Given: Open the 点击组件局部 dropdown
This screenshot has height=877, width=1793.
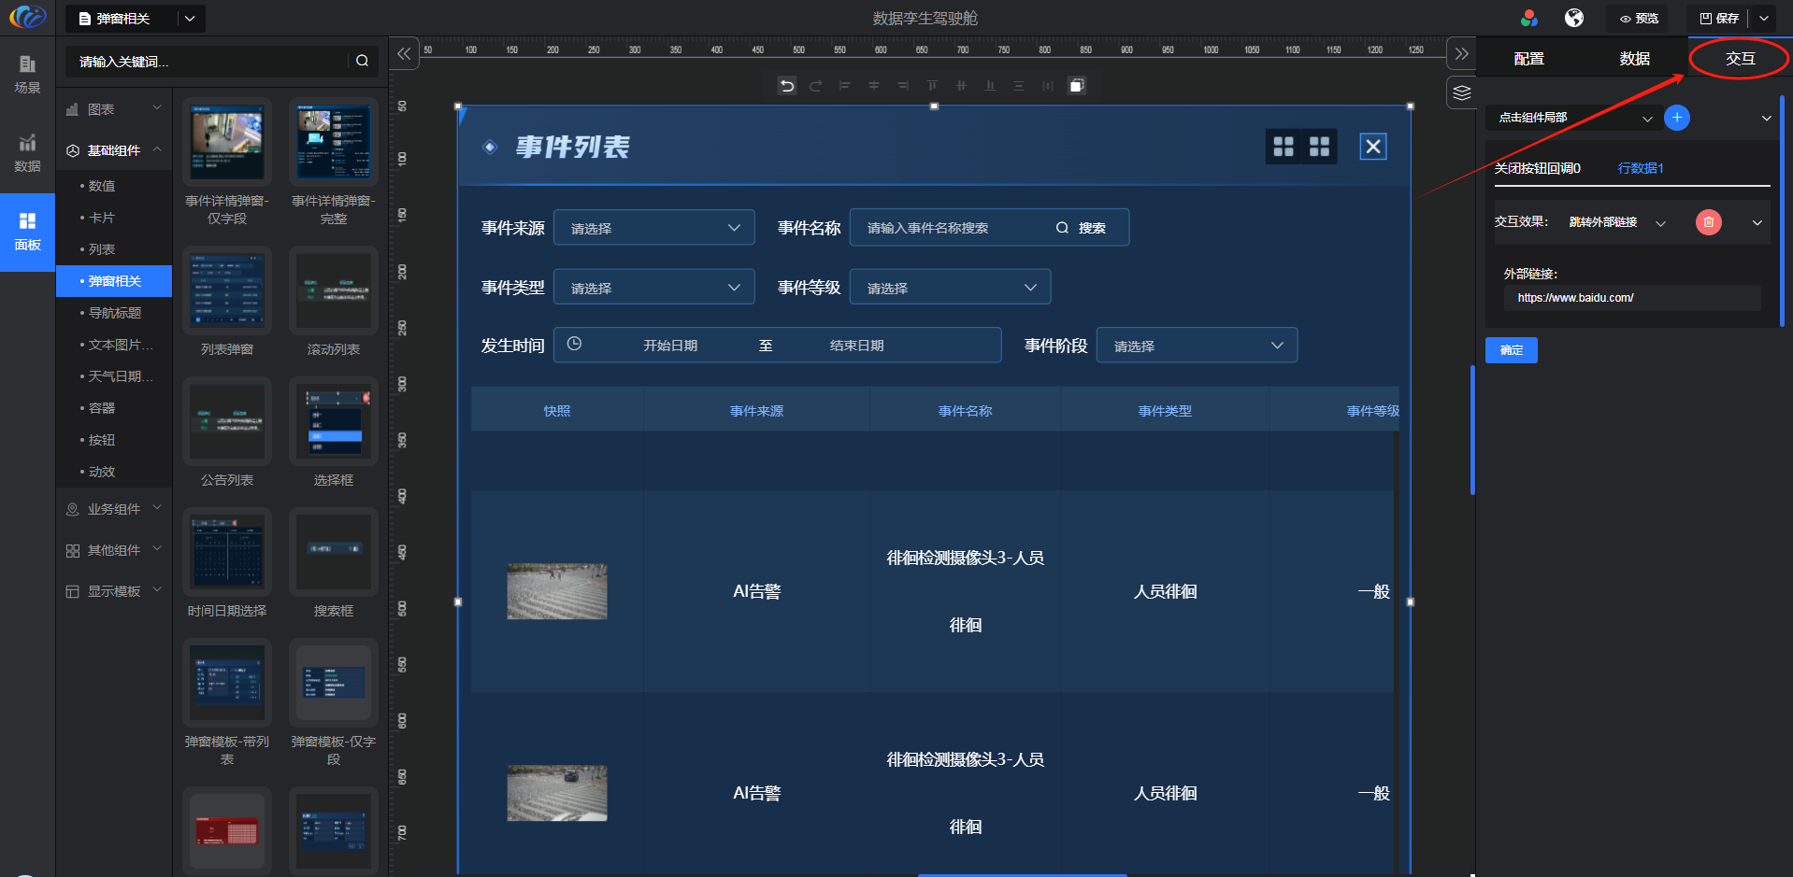Looking at the screenshot, I should 1575,118.
